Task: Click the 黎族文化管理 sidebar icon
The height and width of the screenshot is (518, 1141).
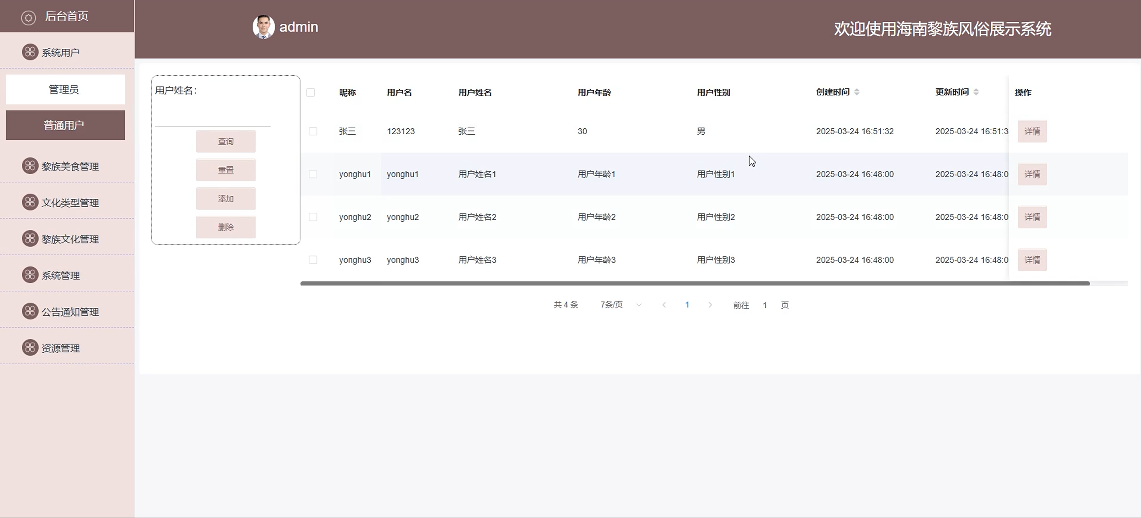Action: 30,239
